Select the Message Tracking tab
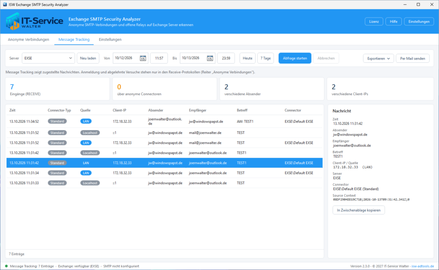The height and width of the screenshot is (270, 439). [74, 39]
